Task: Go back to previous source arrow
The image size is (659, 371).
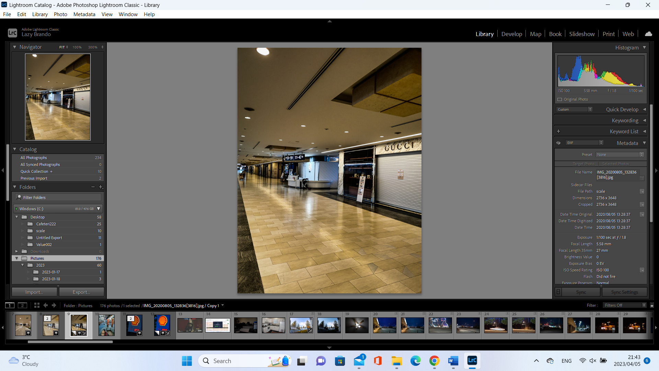Action: point(46,305)
